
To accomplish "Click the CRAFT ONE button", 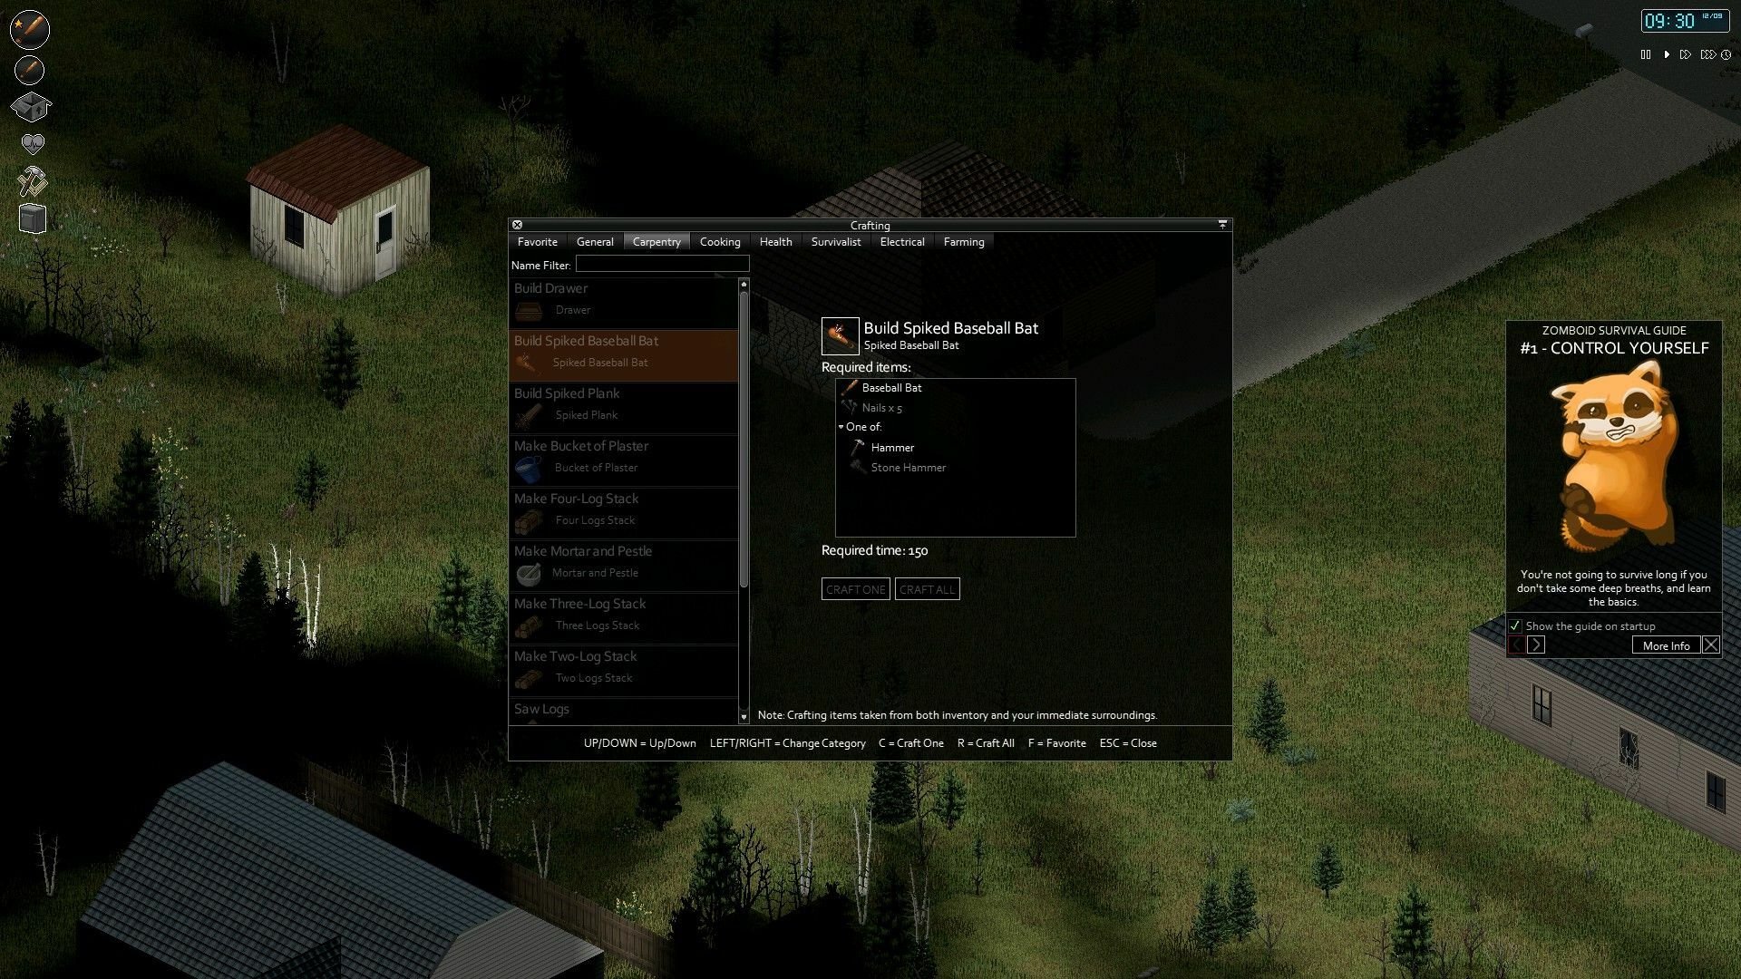I will (x=856, y=588).
